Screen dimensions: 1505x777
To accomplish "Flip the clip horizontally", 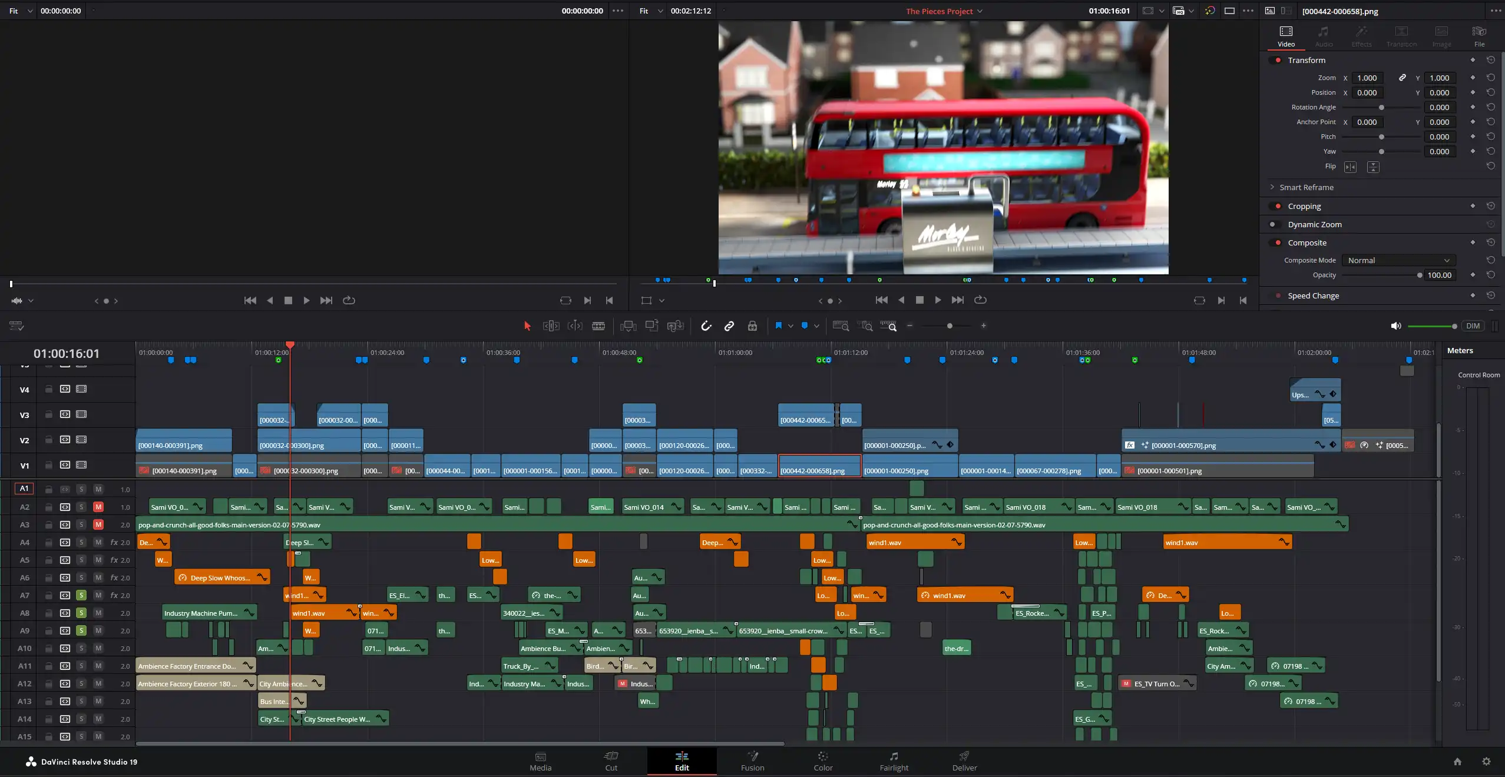I will coord(1351,167).
